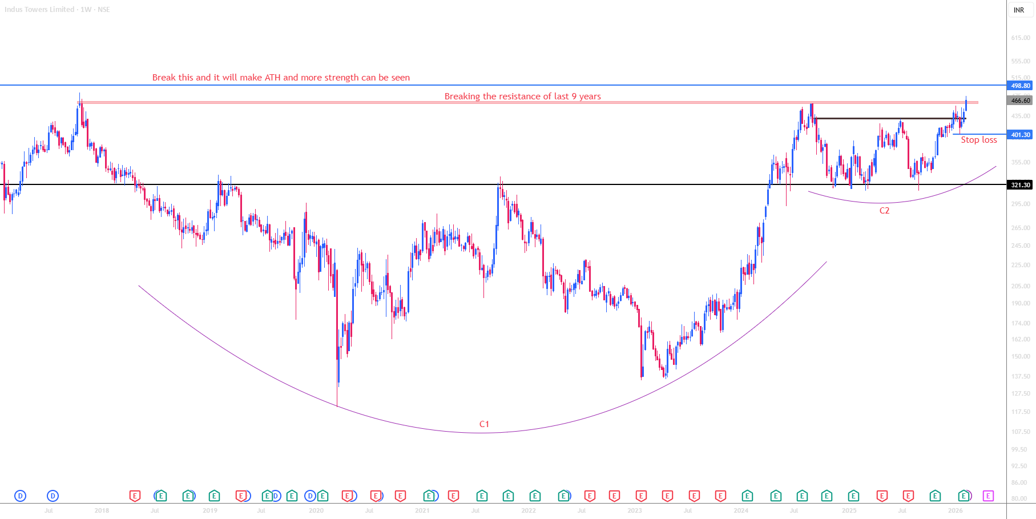This screenshot has height=519, width=1036.
Task: Select the 'Breaking the resistance of last 9 years' note
Action: coord(523,96)
